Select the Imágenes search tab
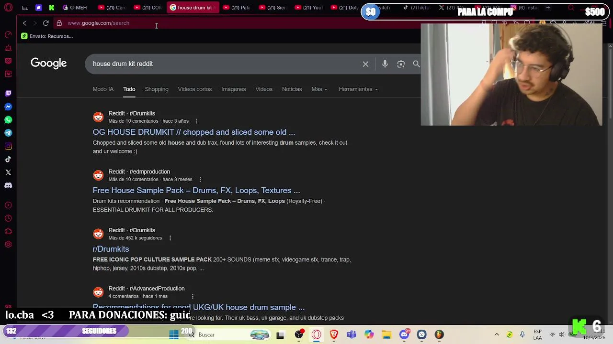 233,89
